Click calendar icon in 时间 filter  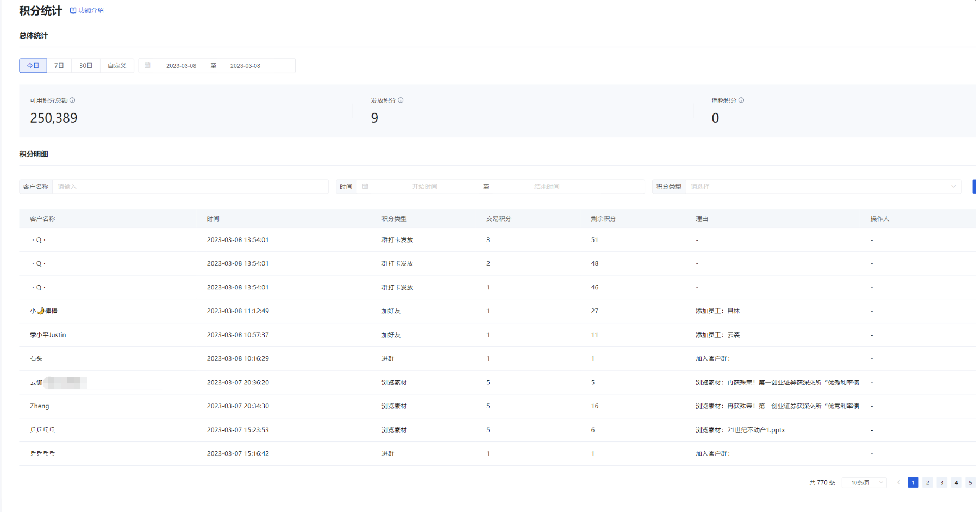[365, 186]
